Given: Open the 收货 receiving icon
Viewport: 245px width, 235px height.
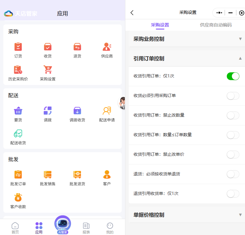Looking at the screenshot, I should (x=48, y=47).
